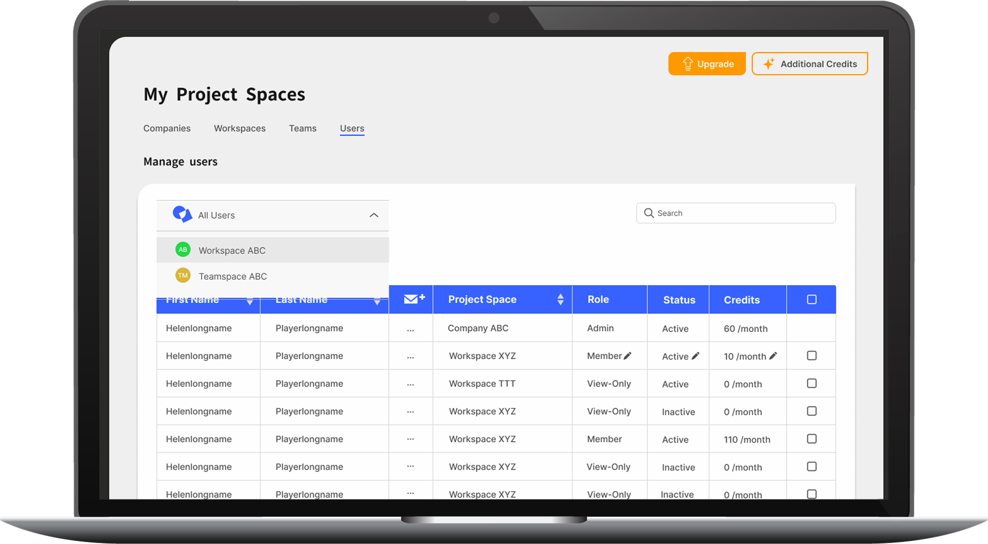Viewport: 988px width, 544px height.
Task: Select the Teamspace ABC yellow avatar icon
Action: 183,276
